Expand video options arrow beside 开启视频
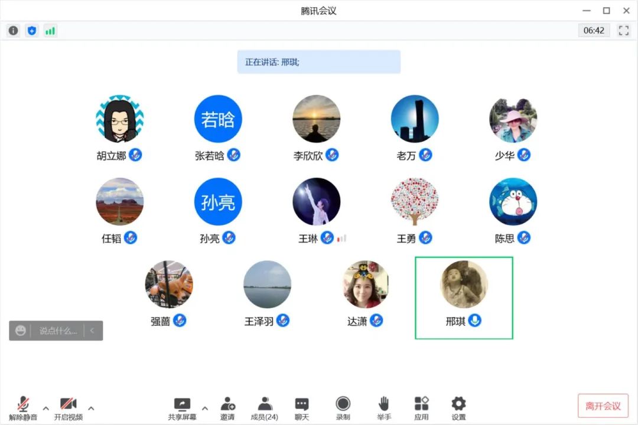Screen dimensions: 638x425 coord(91,408)
